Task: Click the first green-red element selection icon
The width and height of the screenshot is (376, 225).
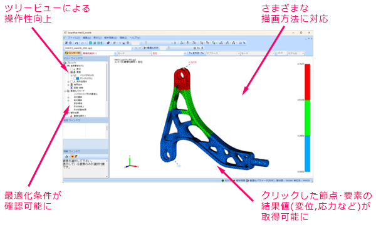Action: 202,42
